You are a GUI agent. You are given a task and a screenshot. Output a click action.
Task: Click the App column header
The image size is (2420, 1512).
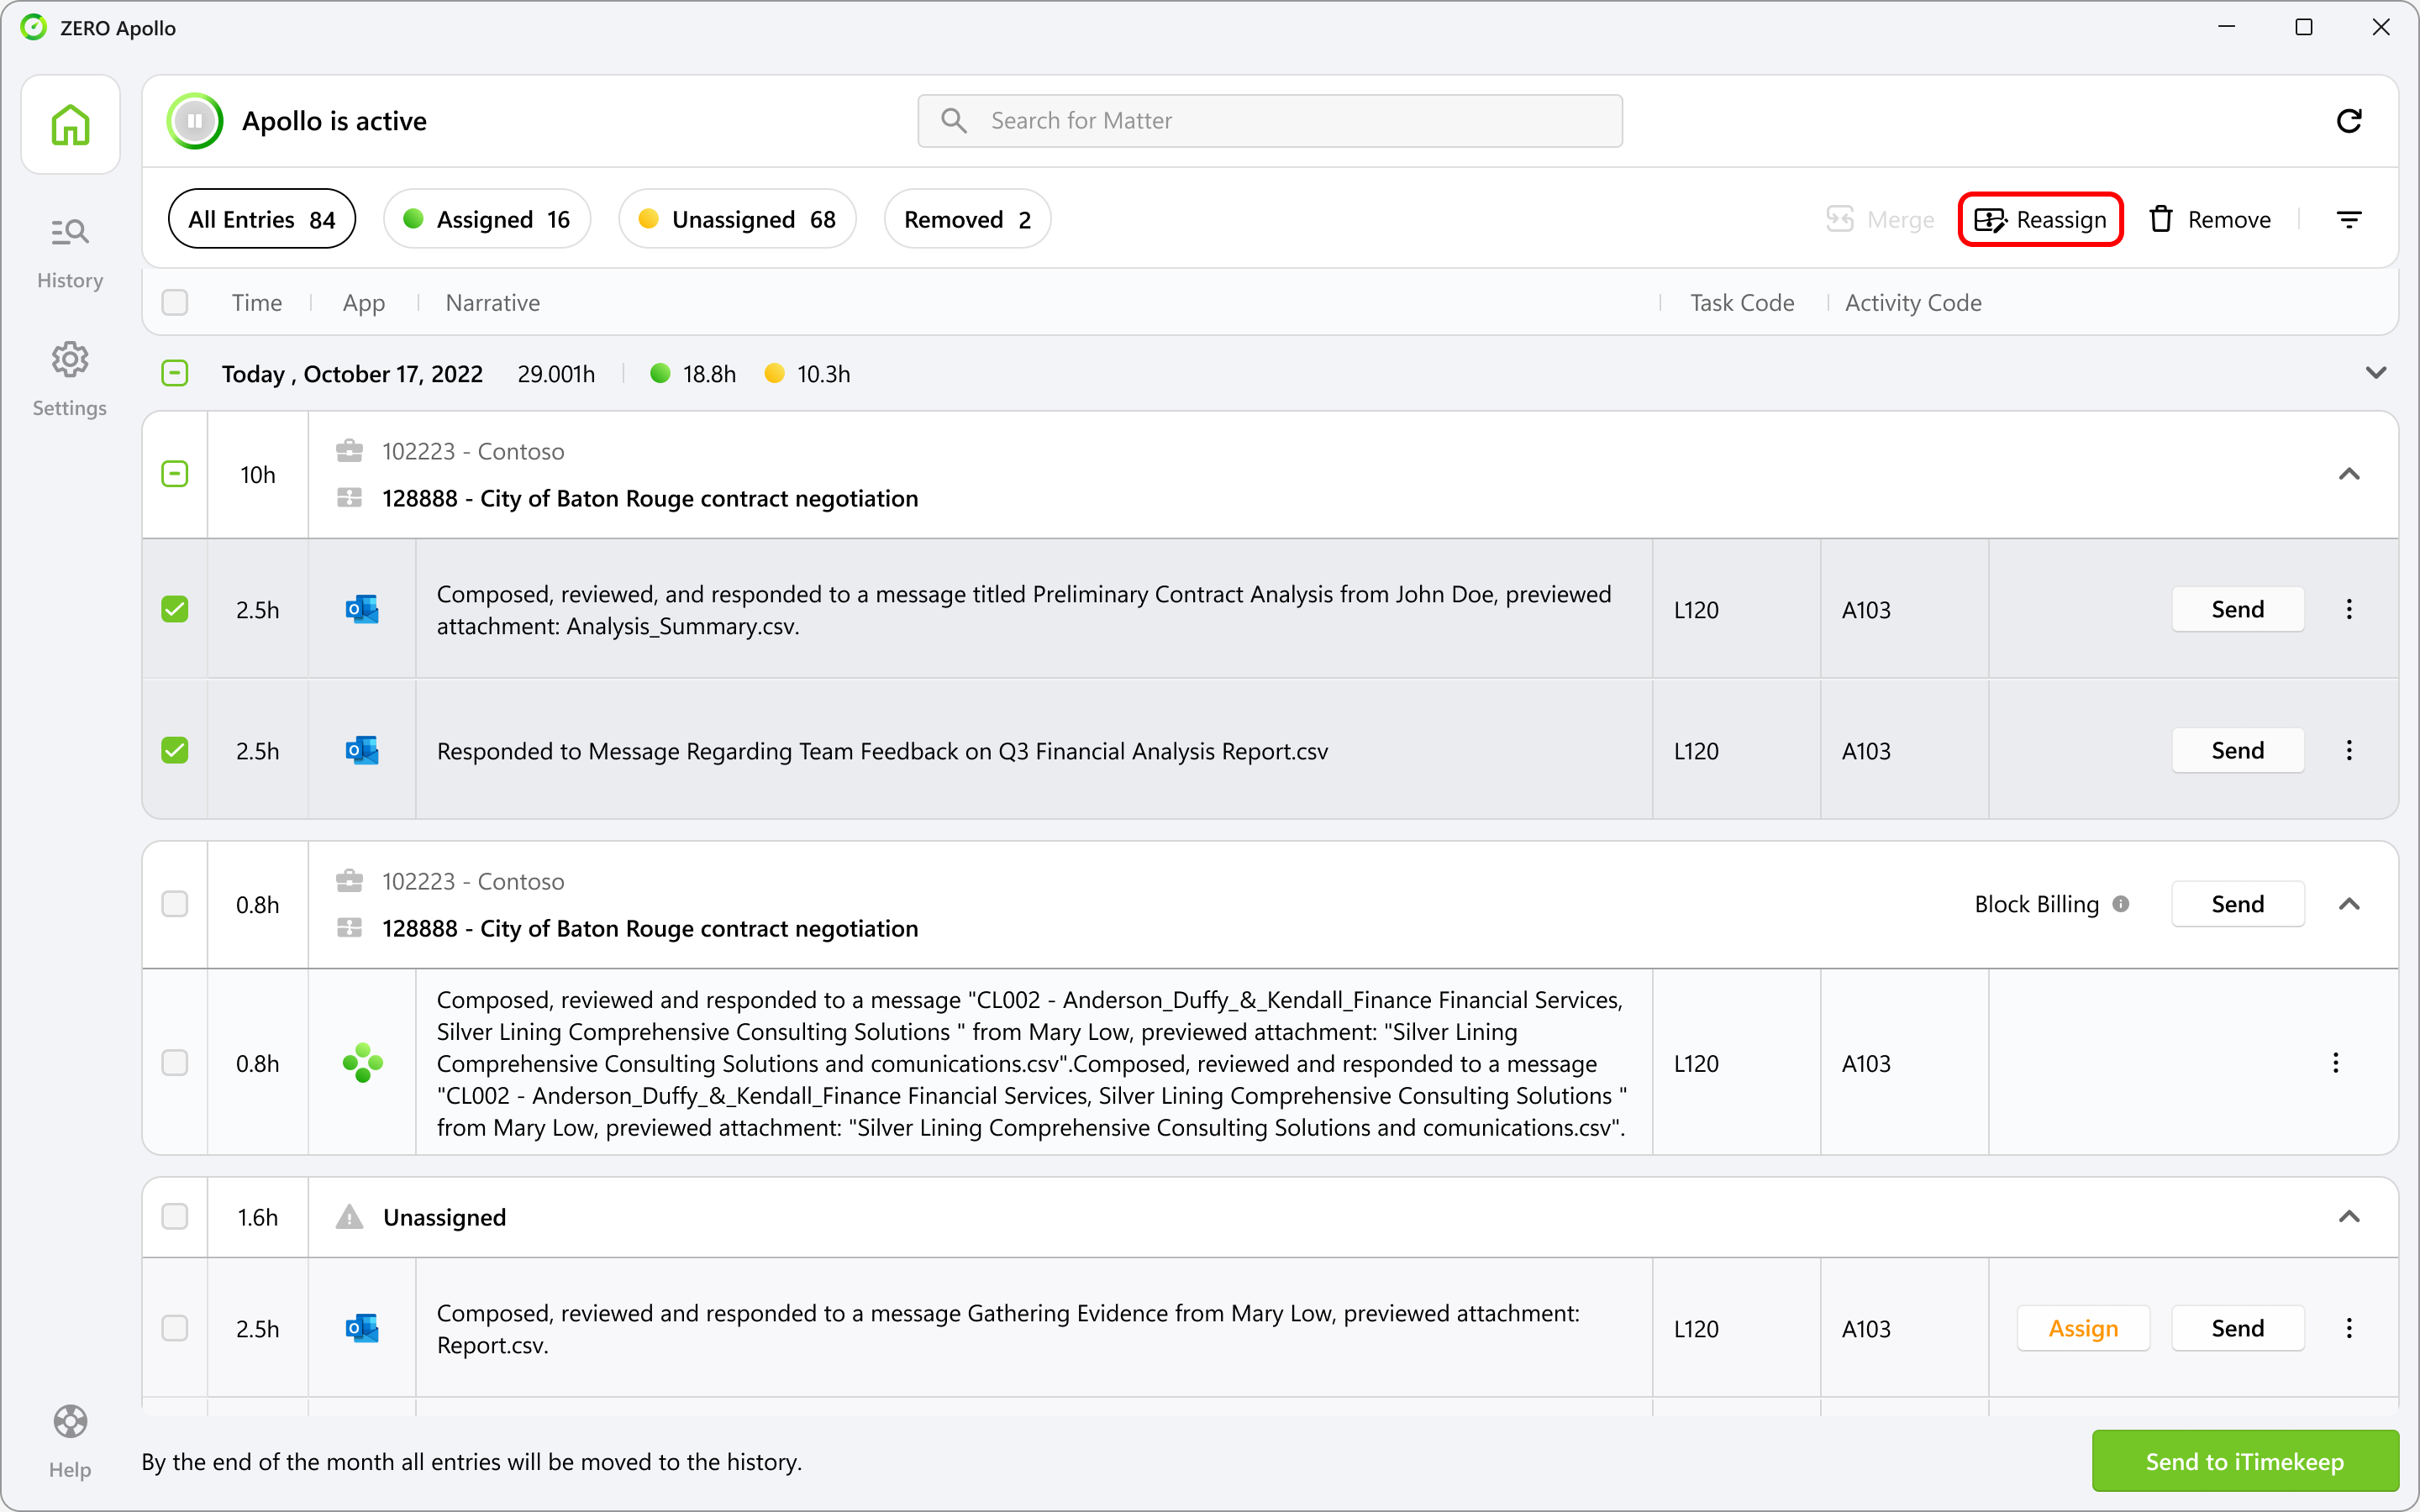coord(364,302)
